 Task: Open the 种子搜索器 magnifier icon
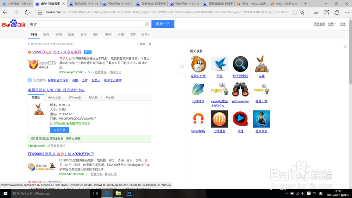[240, 64]
